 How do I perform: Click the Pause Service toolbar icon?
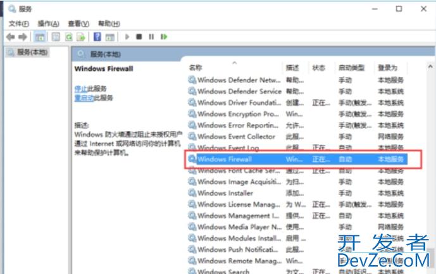click(x=151, y=37)
